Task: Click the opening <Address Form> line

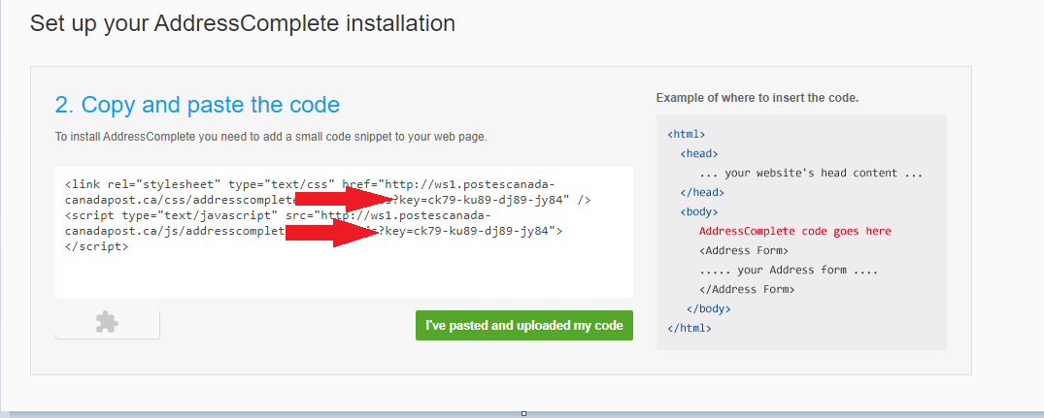Action: point(744,250)
